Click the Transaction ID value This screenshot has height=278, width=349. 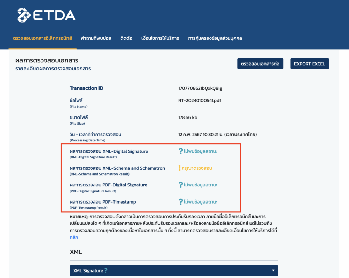[200, 88]
